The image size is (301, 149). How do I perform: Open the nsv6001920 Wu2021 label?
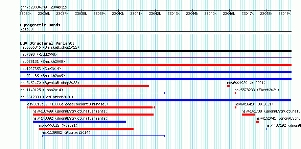click(246, 83)
